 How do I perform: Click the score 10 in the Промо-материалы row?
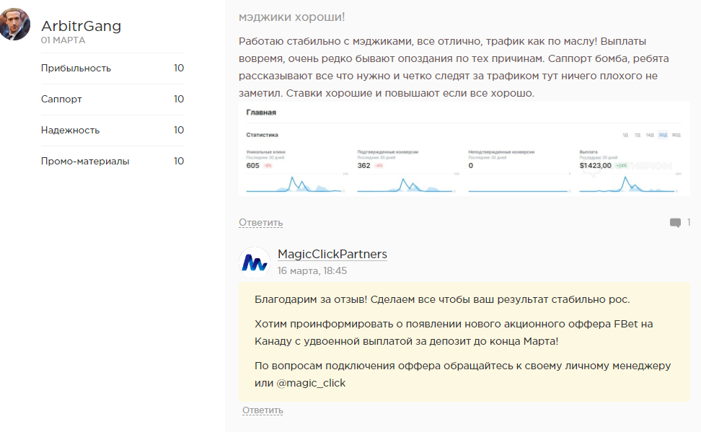(179, 161)
